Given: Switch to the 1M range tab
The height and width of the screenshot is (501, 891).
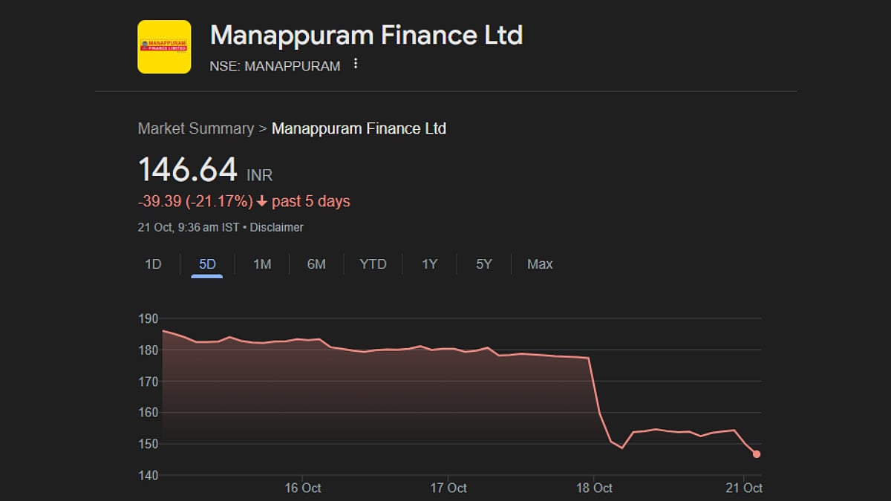Looking at the screenshot, I should 262,264.
